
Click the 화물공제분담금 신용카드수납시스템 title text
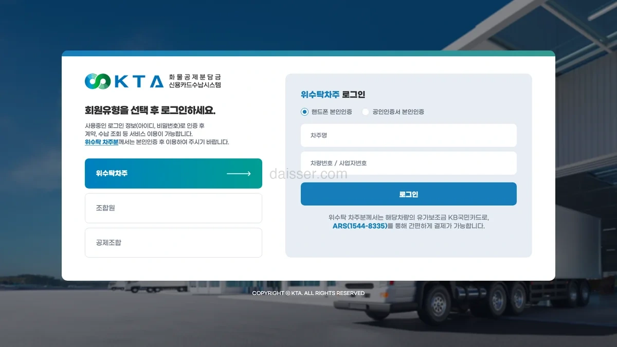point(195,81)
